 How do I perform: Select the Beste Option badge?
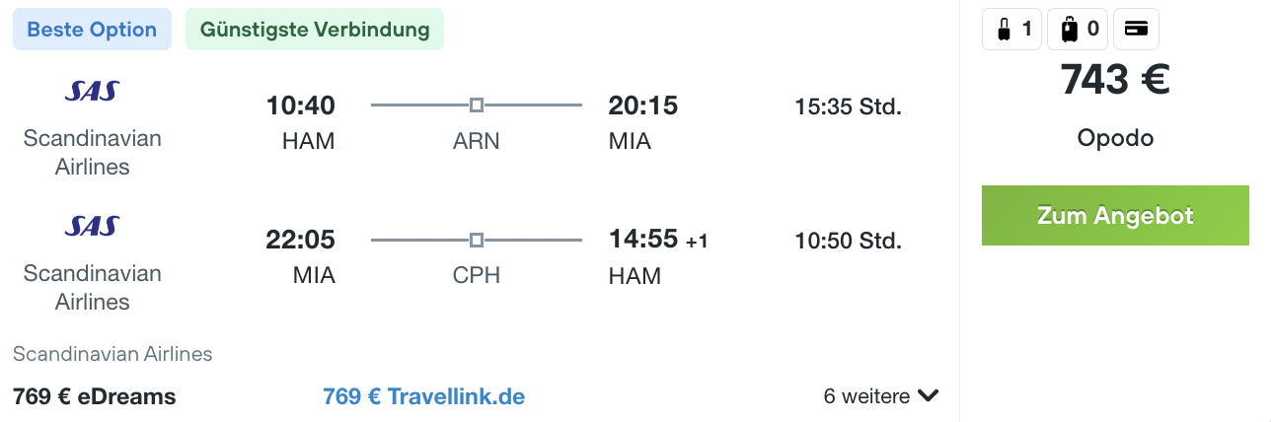[x=92, y=30]
